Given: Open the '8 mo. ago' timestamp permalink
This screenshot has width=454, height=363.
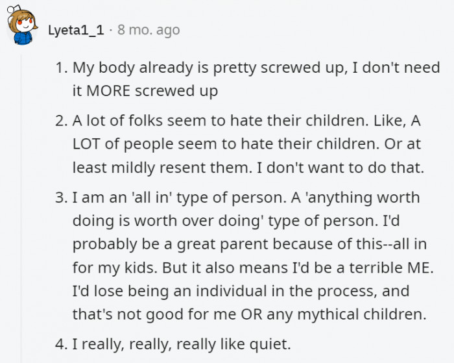Looking at the screenshot, I should [149, 30].
